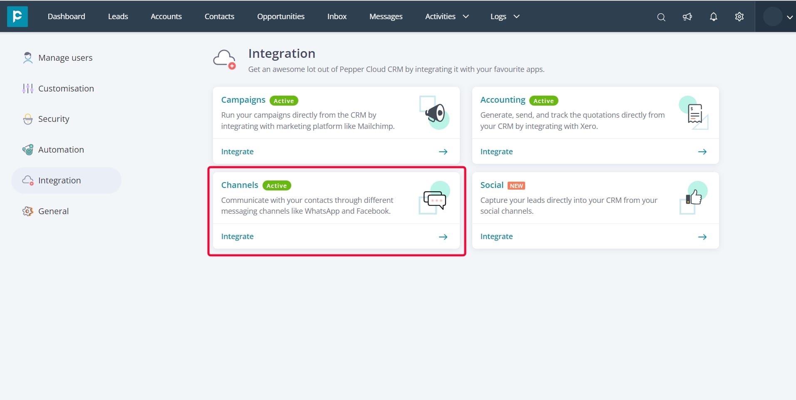The width and height of the screenshot is (796, 400).
Task: Open the Activities menu label
Action: [440, 16]
